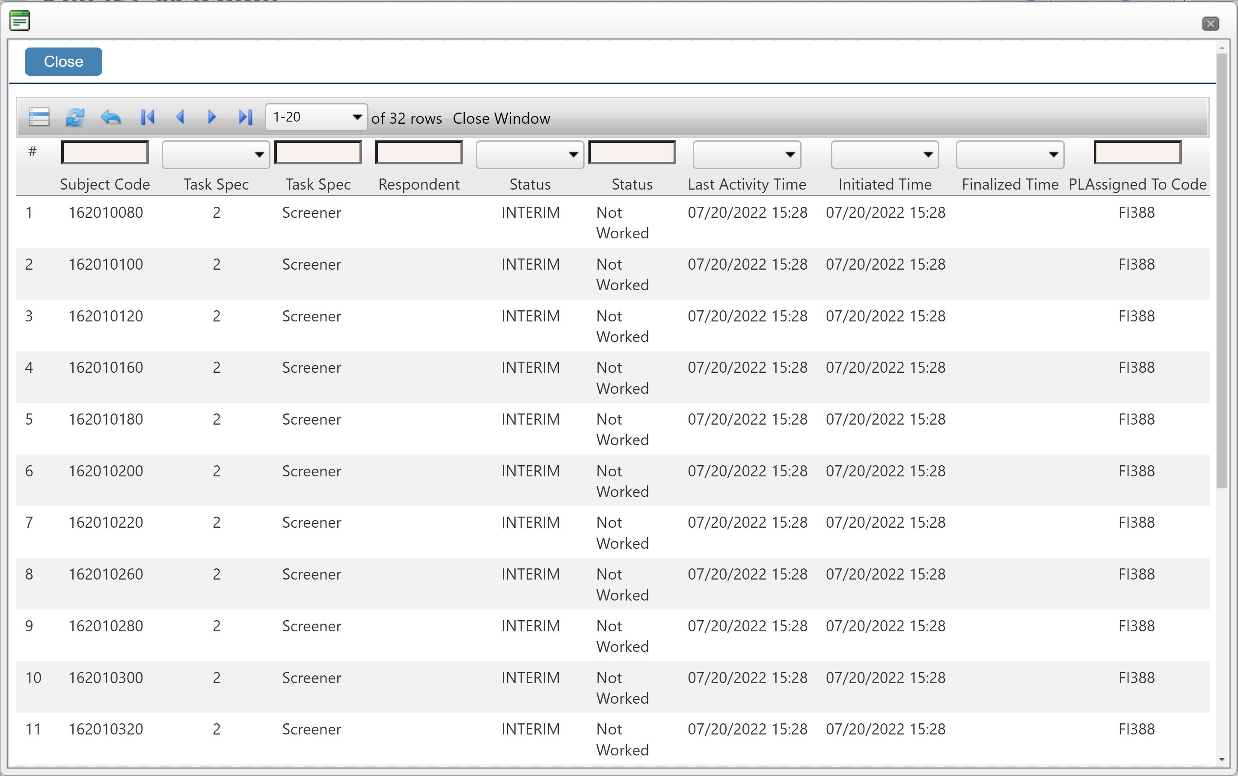Go to next page of rows
The height and width of the screenshot is (776, 1238).
coord(211,117)
